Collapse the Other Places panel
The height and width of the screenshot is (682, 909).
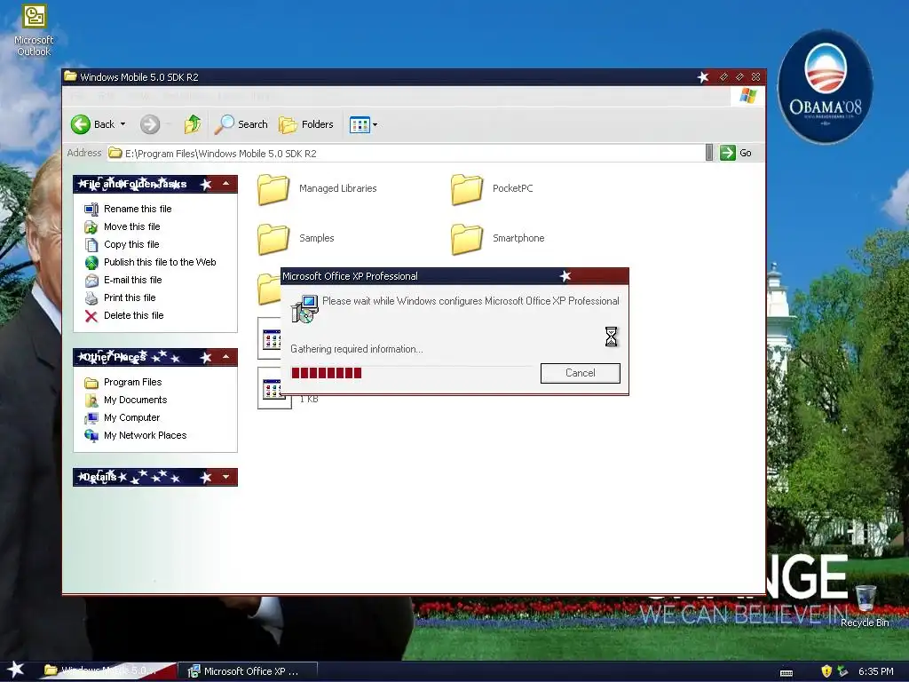[226, 357]
